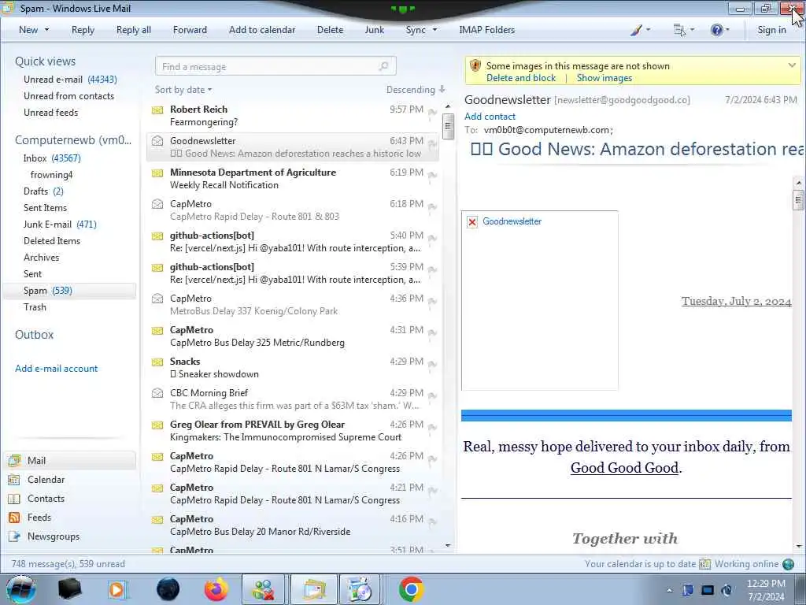Toggle the flag on CapMetro 6:18 PM message
806x605 pixels.
[432, 207]
